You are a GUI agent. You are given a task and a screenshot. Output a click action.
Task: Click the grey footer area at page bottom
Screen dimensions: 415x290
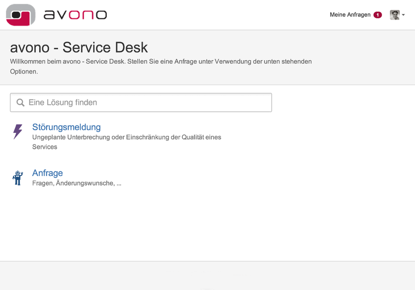(x=207, y=275)
